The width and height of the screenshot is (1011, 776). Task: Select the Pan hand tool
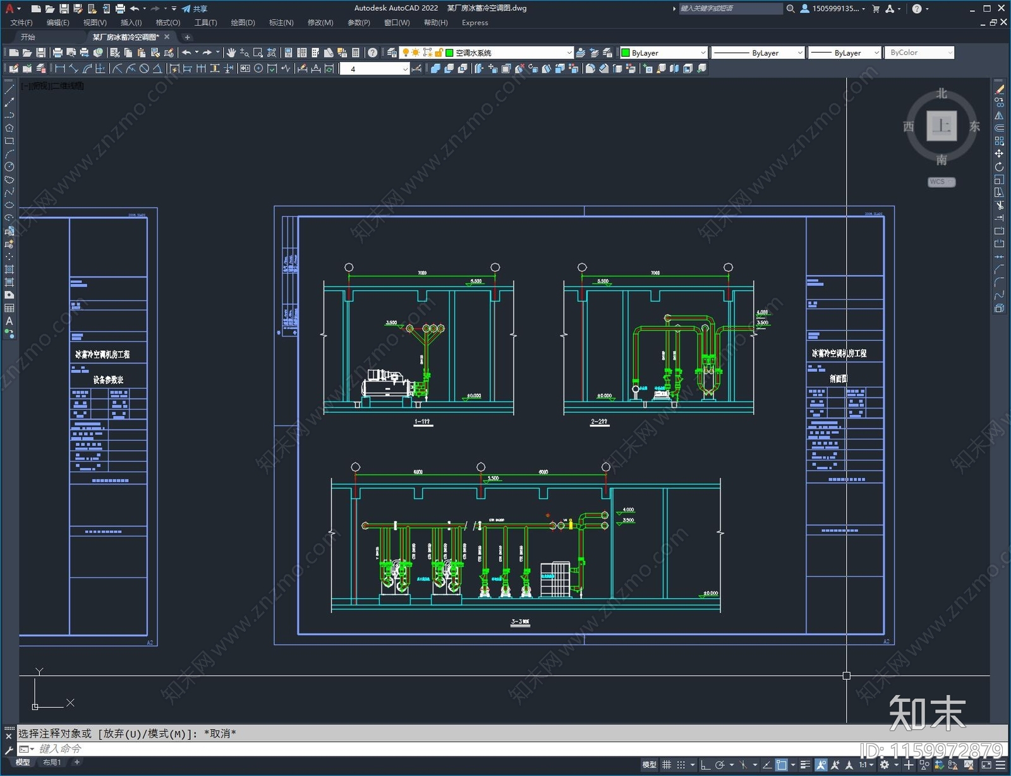click(x=231, y=52)
